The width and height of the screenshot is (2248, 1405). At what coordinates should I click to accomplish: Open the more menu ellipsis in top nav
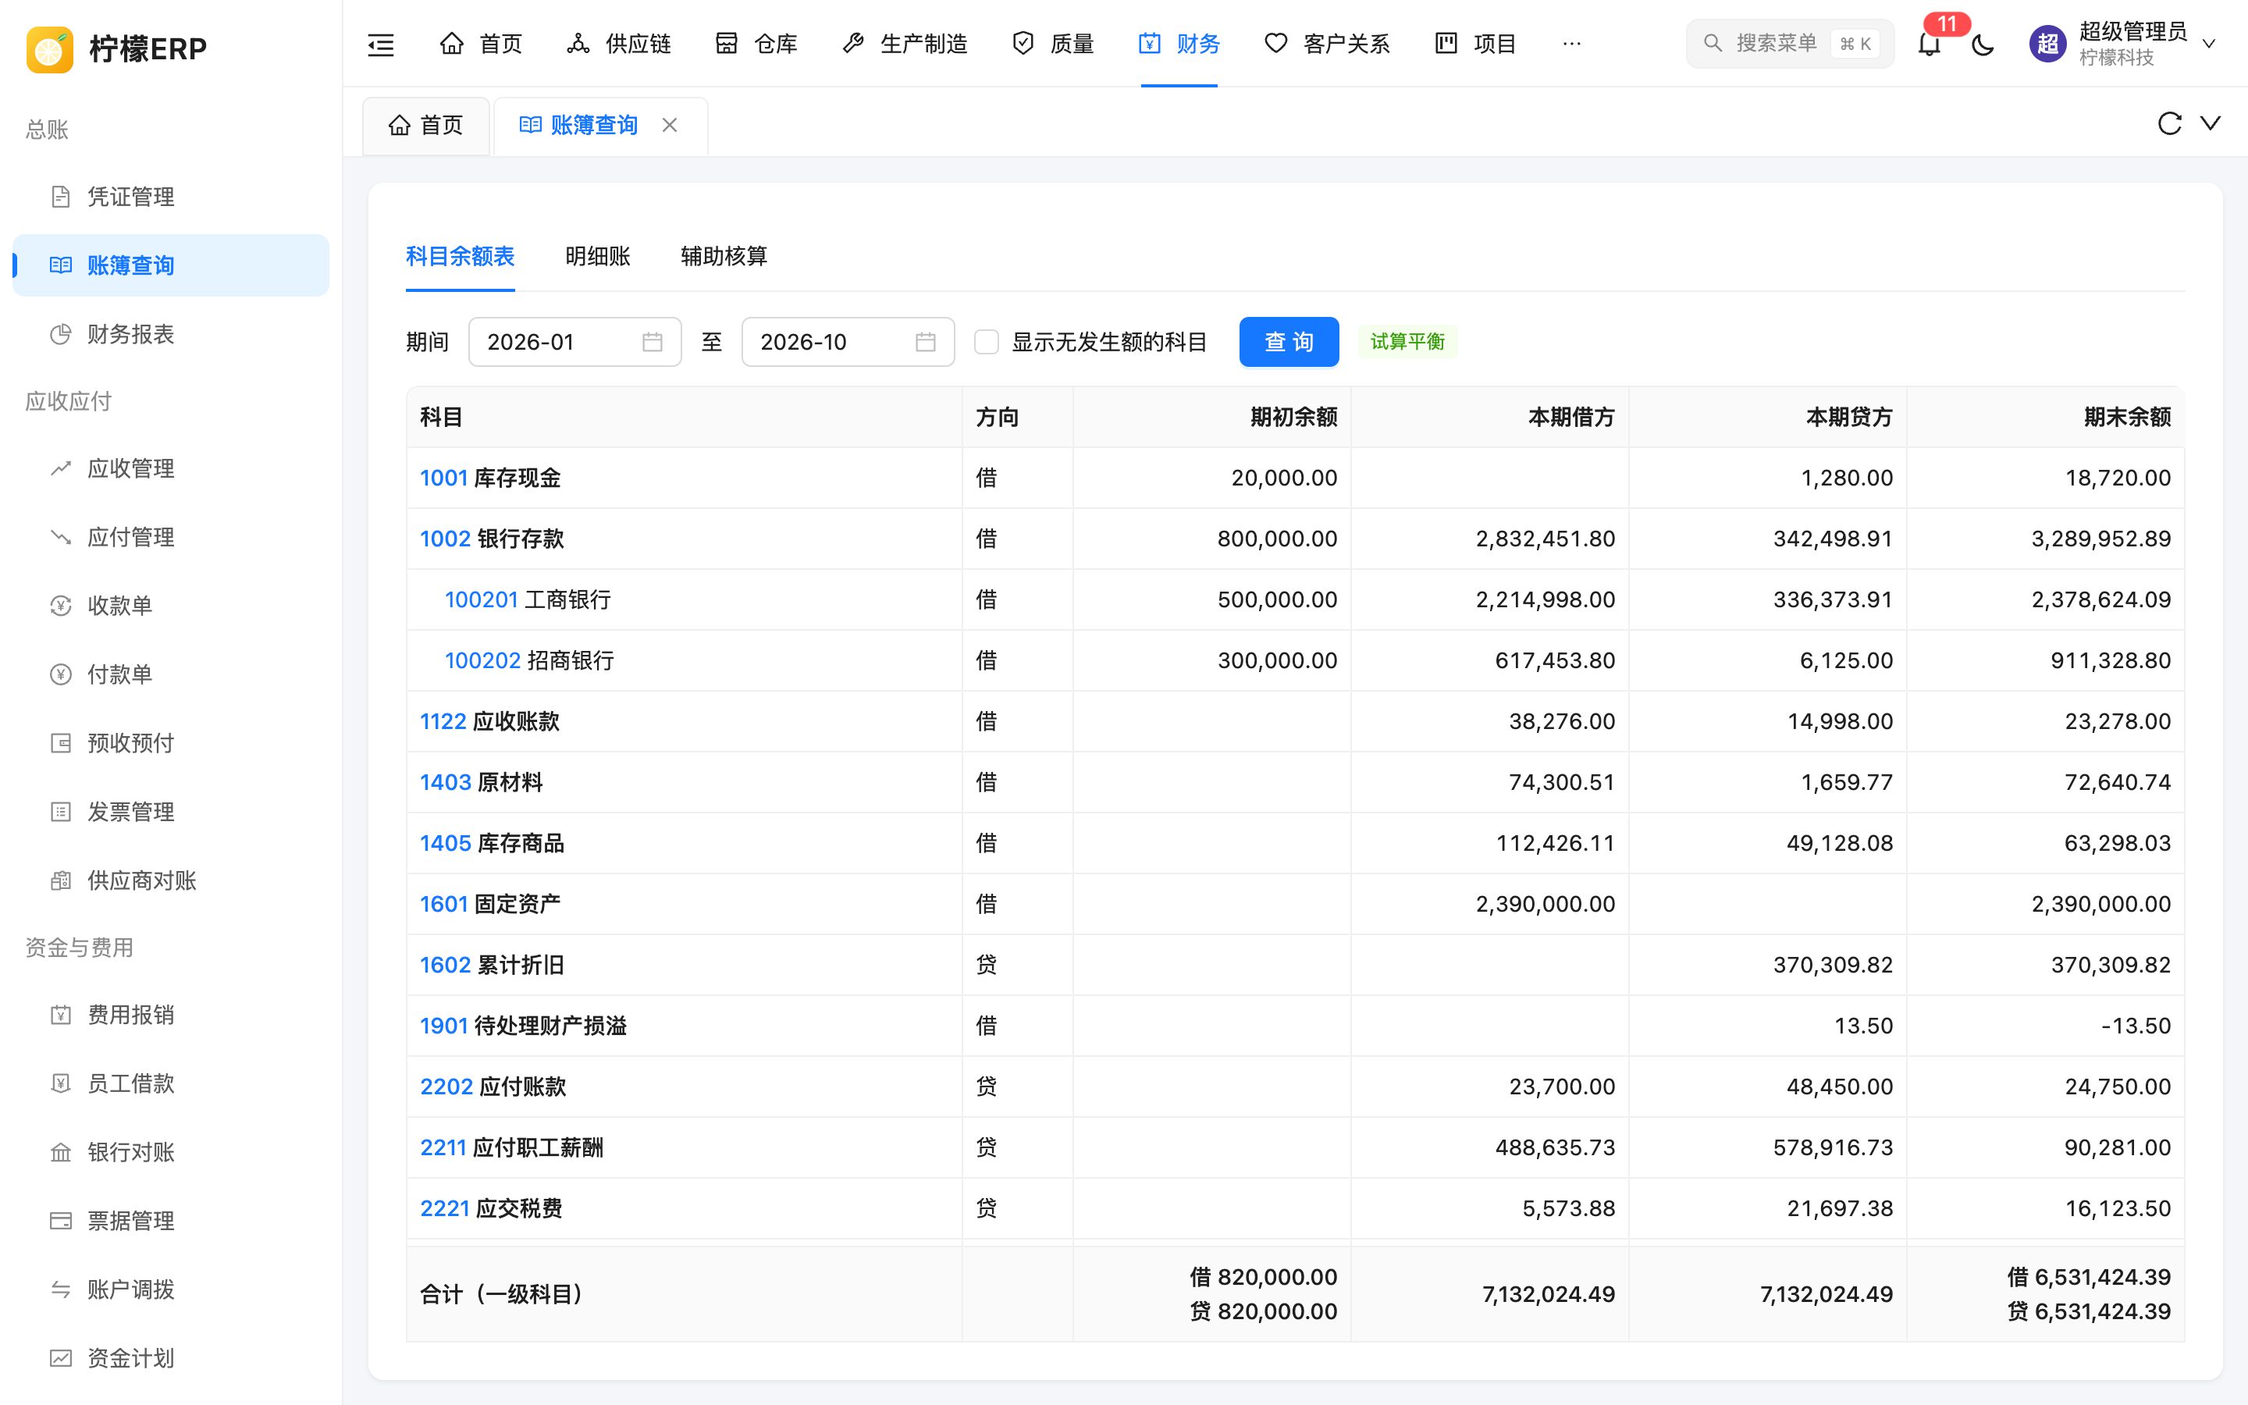[1572, 44]
